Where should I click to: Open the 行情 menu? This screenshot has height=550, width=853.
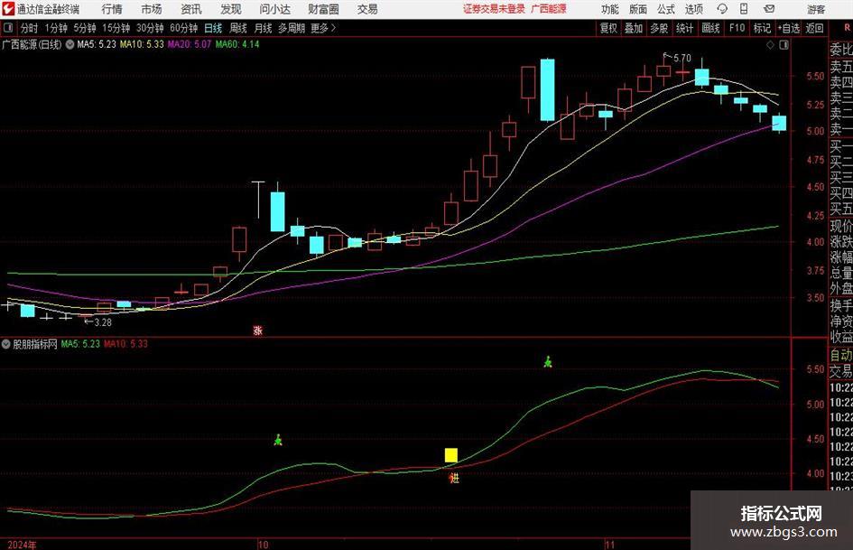(x=112, y=9)
